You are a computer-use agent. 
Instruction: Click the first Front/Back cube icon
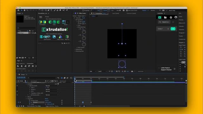click(x=41, y=22)
